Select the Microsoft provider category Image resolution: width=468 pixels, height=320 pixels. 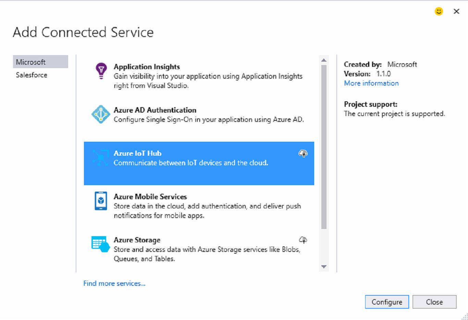(40, 62)
